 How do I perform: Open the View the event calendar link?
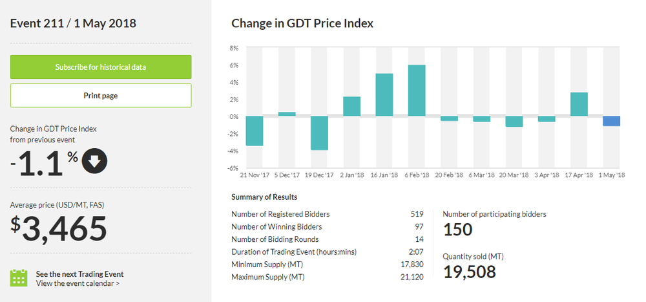coord(78,283)
